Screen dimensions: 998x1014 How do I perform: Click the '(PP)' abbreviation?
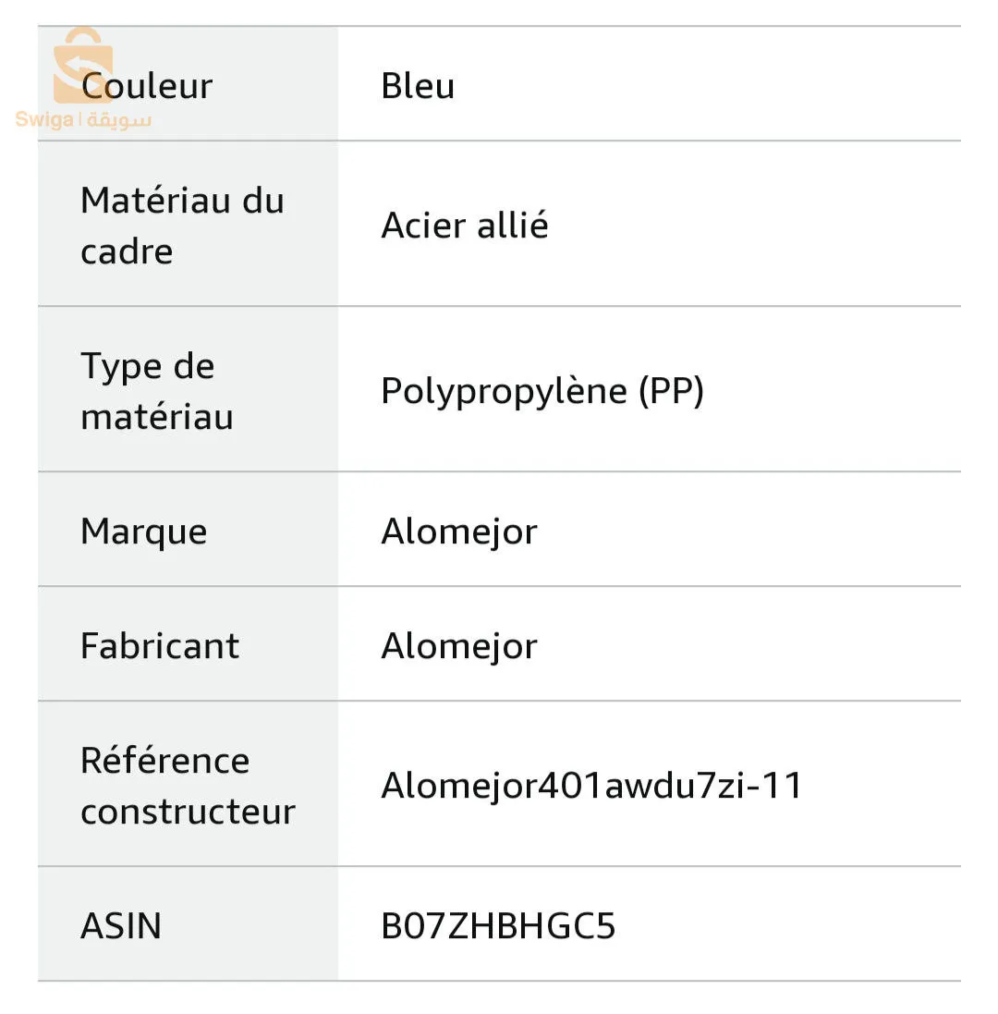pos(672,391)
